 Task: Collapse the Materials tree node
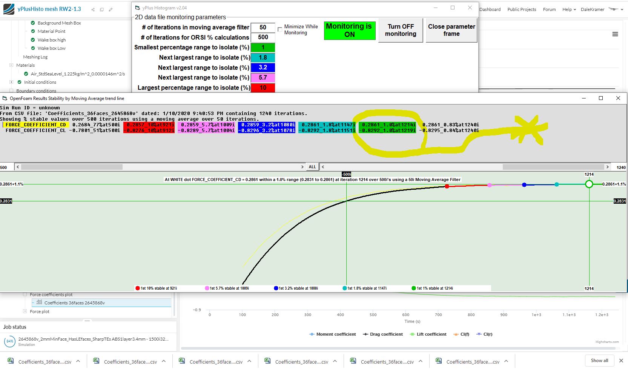[x=11, y=65]
